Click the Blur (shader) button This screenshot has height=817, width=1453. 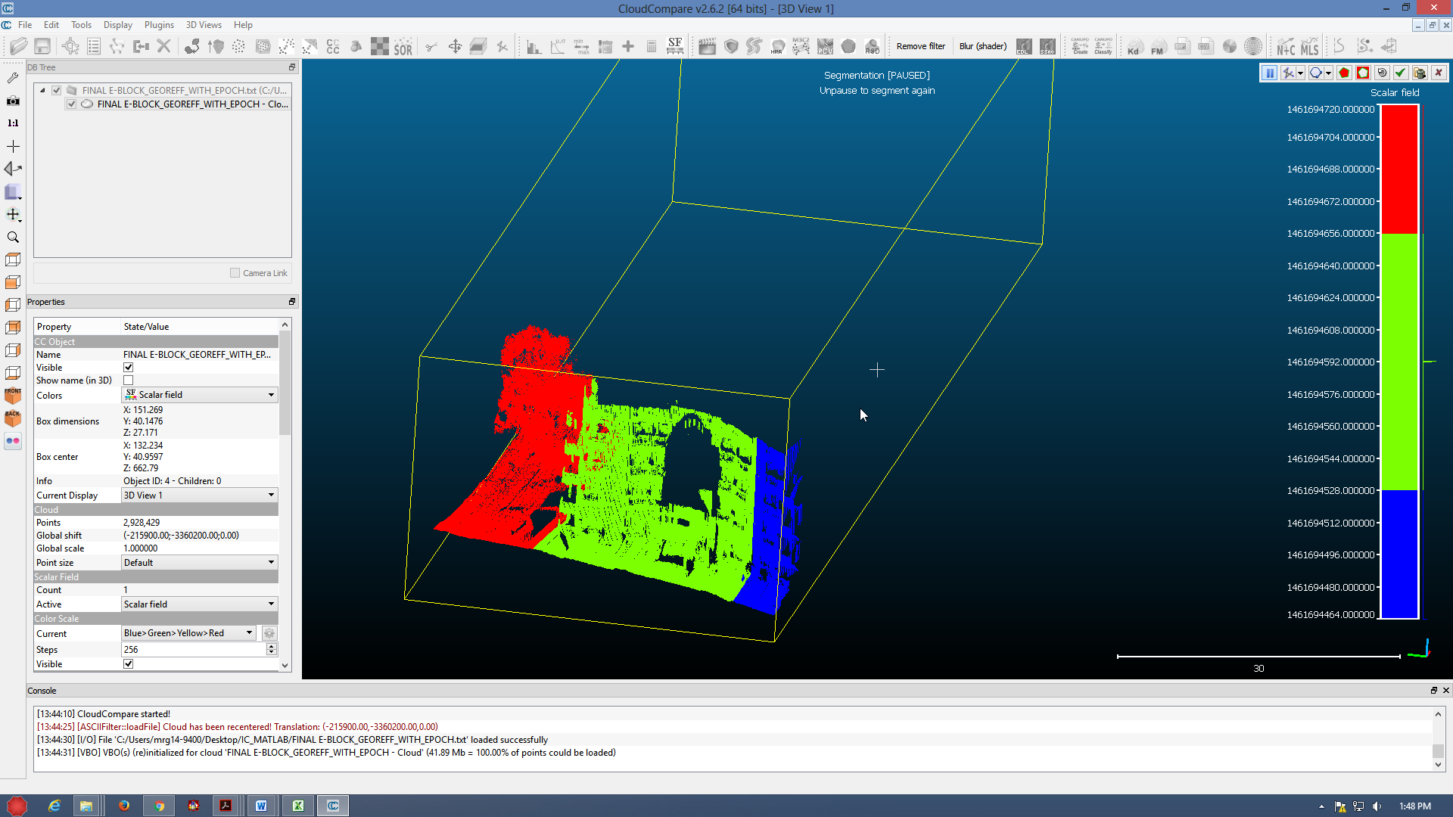coord(982,46)
